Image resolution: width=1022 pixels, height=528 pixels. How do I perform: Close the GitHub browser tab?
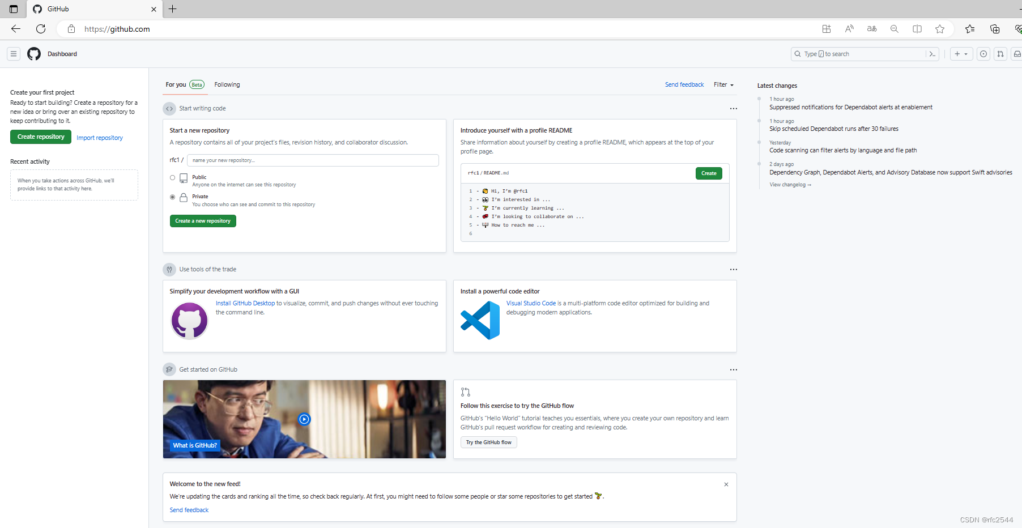click(154, 9)
